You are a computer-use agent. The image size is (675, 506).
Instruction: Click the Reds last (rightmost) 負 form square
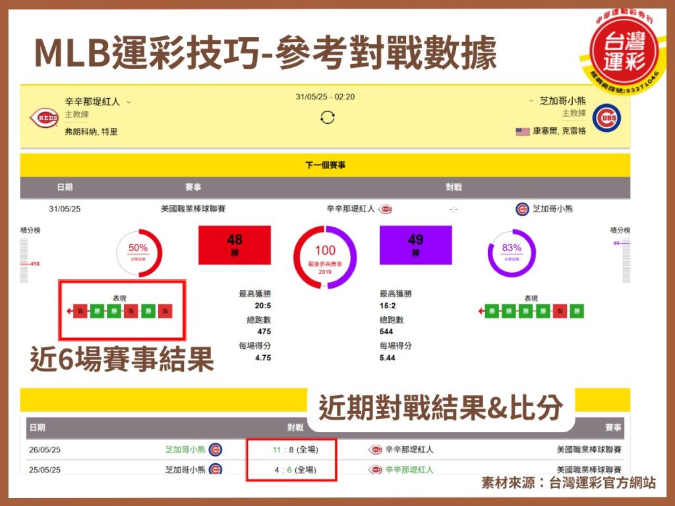pos(165,311)
